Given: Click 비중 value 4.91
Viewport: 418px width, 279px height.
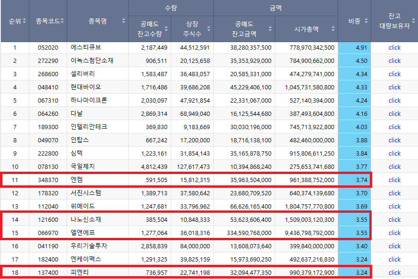Looking at the screenshot, I should coord(361,48).
